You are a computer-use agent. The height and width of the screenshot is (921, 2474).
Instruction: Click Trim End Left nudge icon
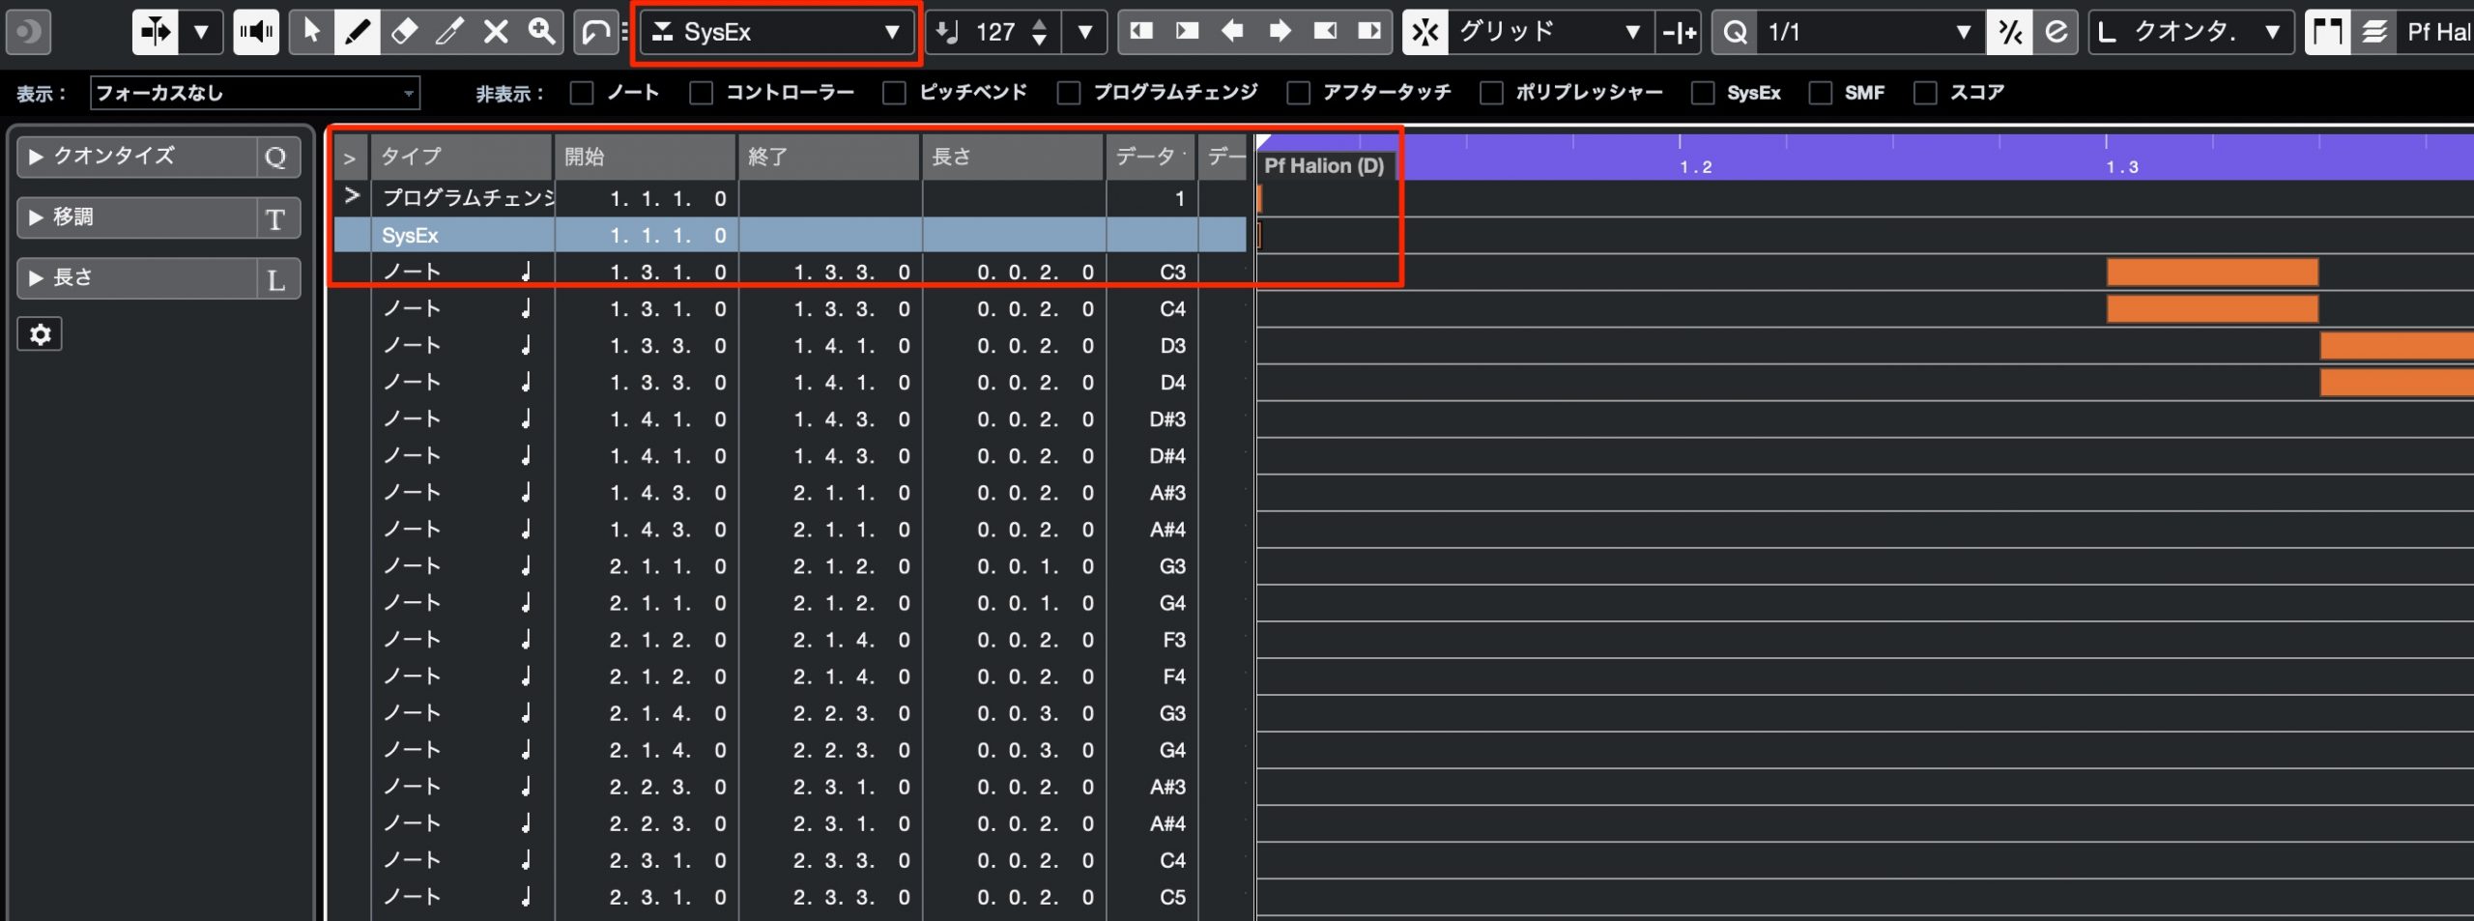click(1325, 32)
